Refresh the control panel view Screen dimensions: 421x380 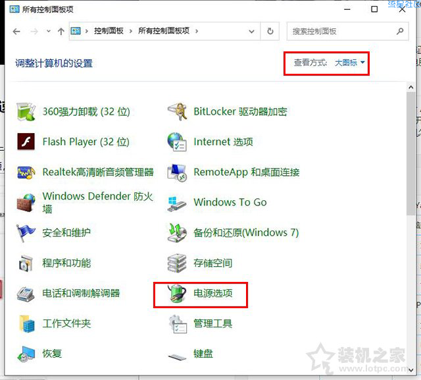[x=270, y=31]
